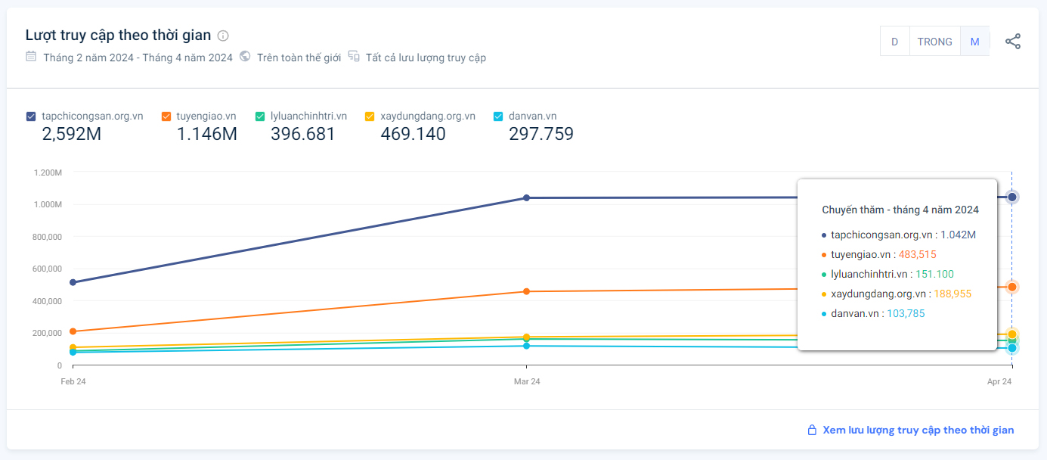Viewport: 1047px width, 460px height.
Task: Uncheck the tapchicongsan.org.vn checkbox
Action: 31,117
